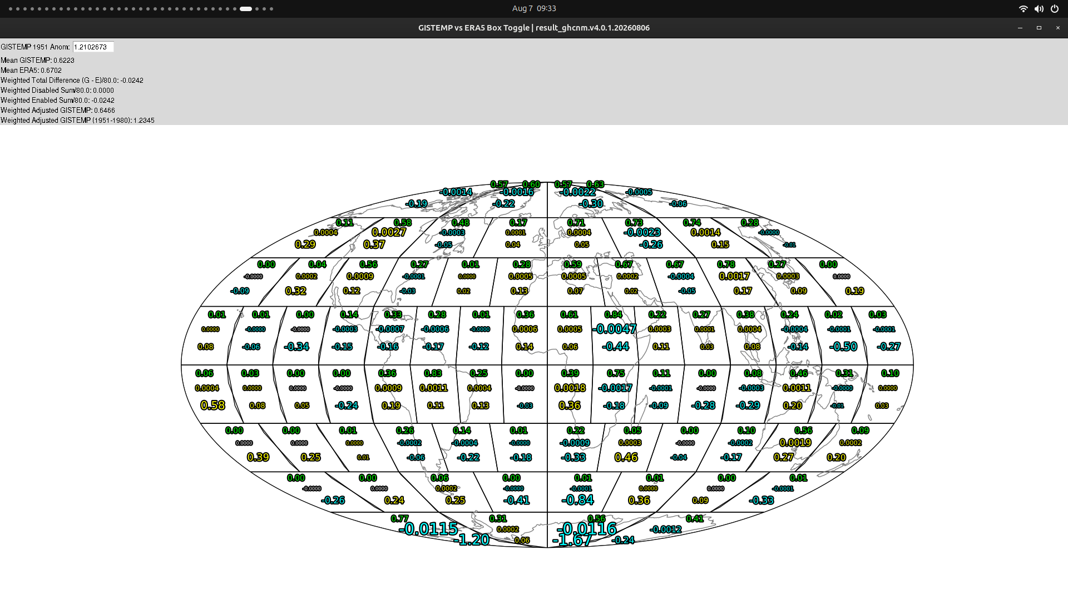Toggle the box with -0.50 value
The width and height of the screenshot is (1068, 600).
(843, 346)
